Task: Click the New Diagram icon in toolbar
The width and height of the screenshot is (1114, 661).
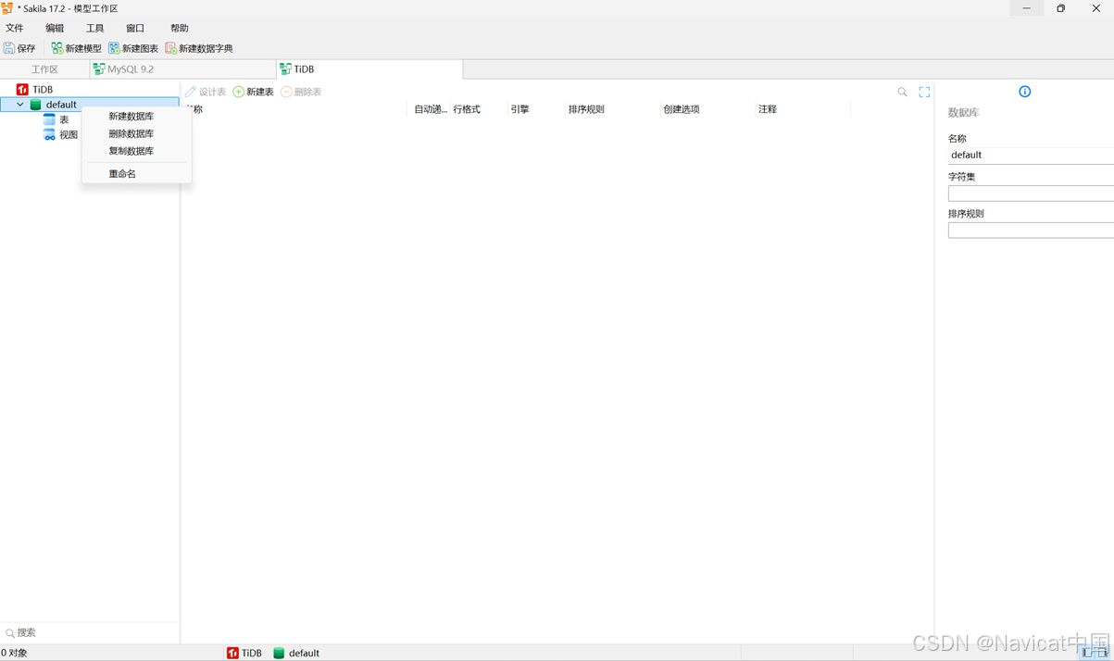Action: click(114, 48)
